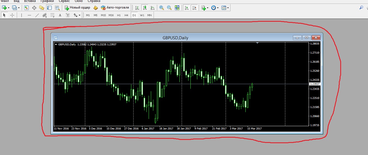Open the Окно menu
368x155 pixels.
(x=79, y=1)
